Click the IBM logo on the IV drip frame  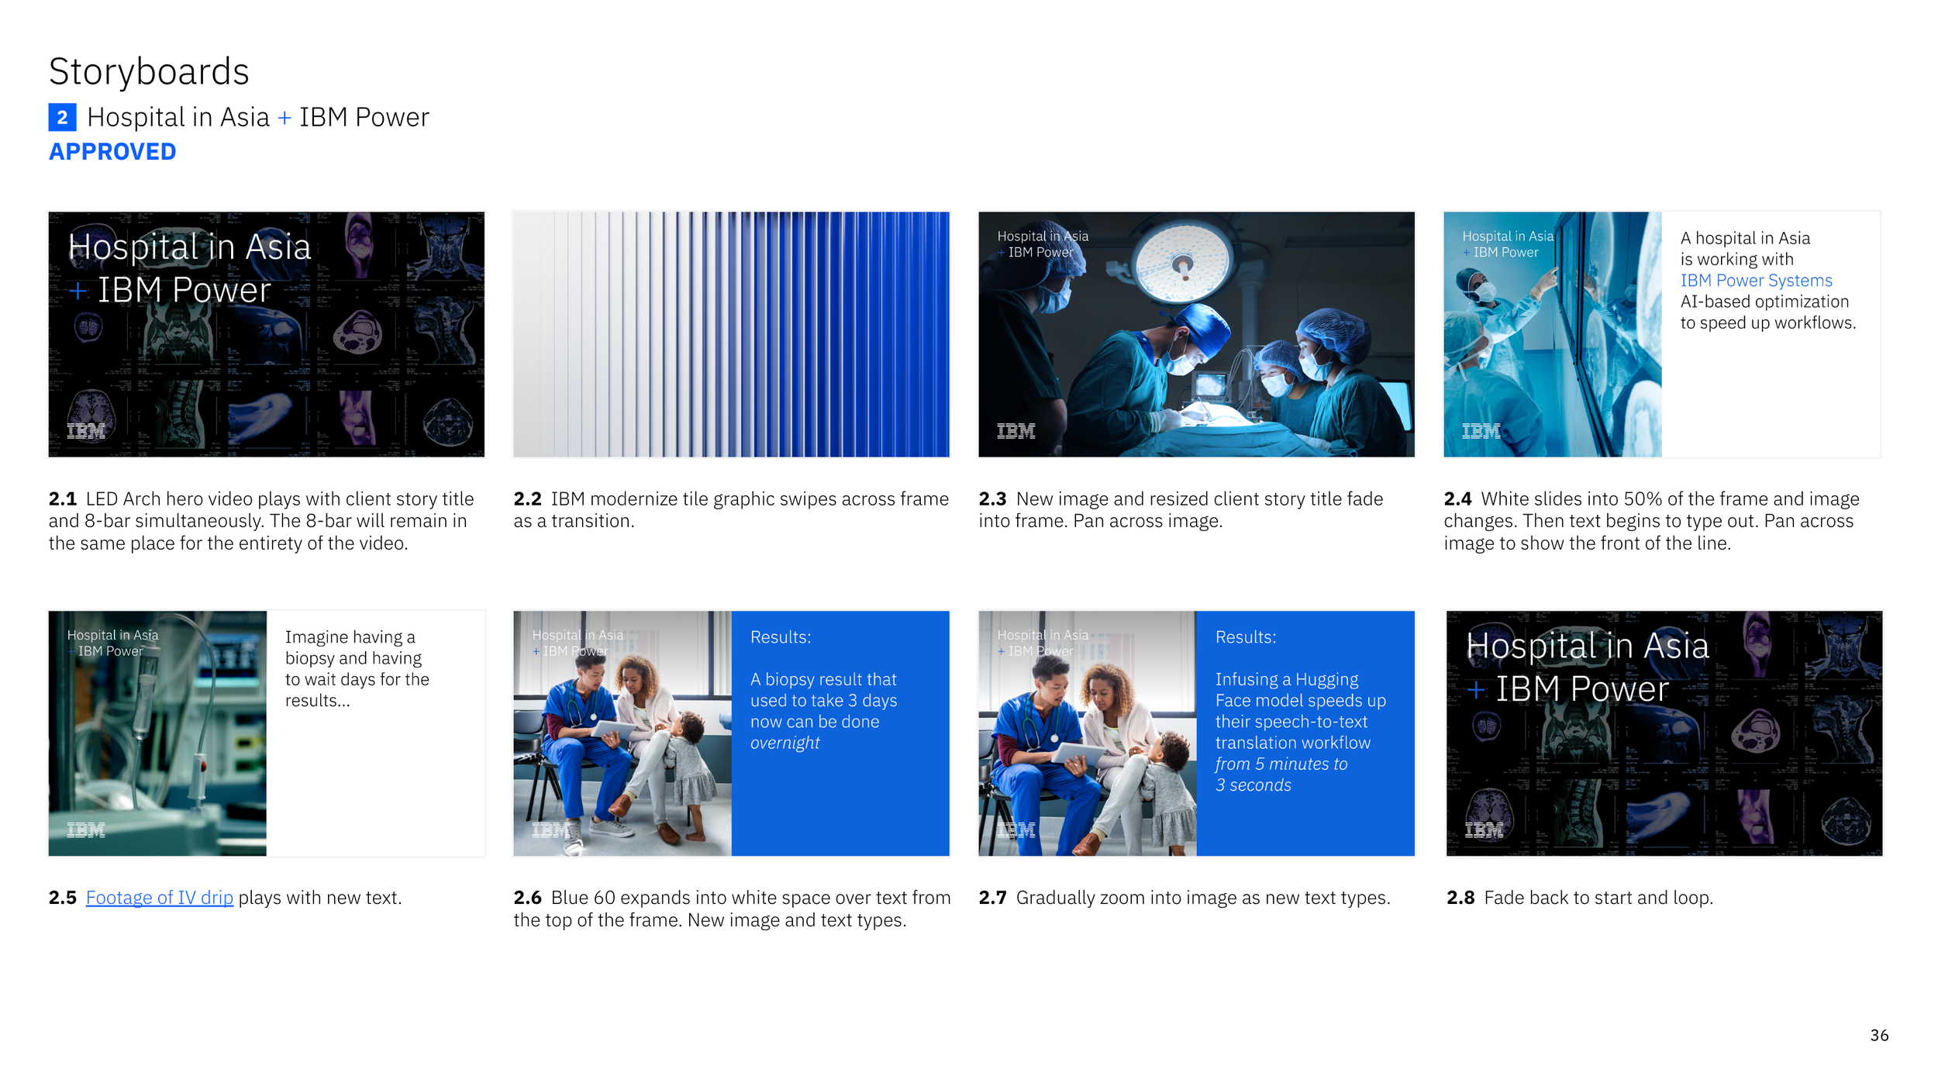86,830
